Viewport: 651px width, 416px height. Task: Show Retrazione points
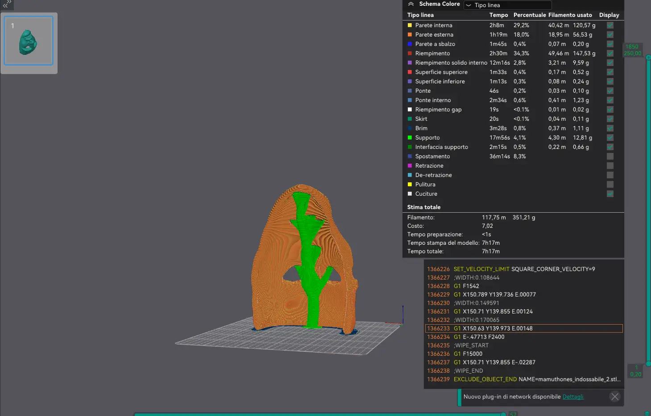pyautogui.click(x=610, y=166)
